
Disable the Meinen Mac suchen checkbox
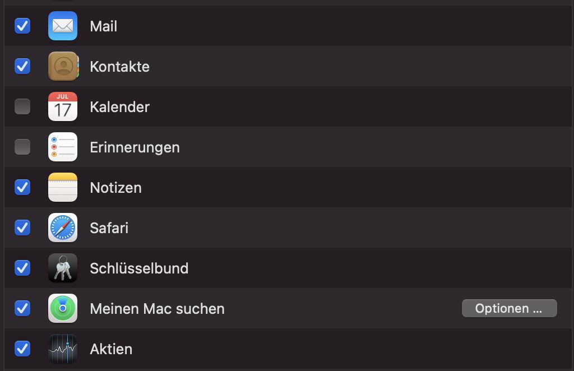[x=22, y=308]
